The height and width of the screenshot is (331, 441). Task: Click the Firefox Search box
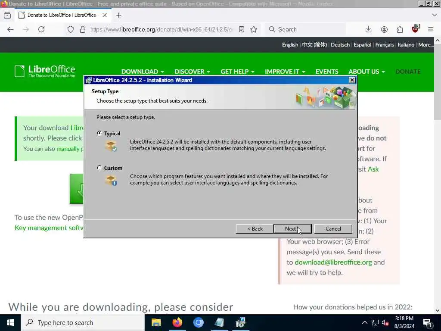click(x=306, y=29)
